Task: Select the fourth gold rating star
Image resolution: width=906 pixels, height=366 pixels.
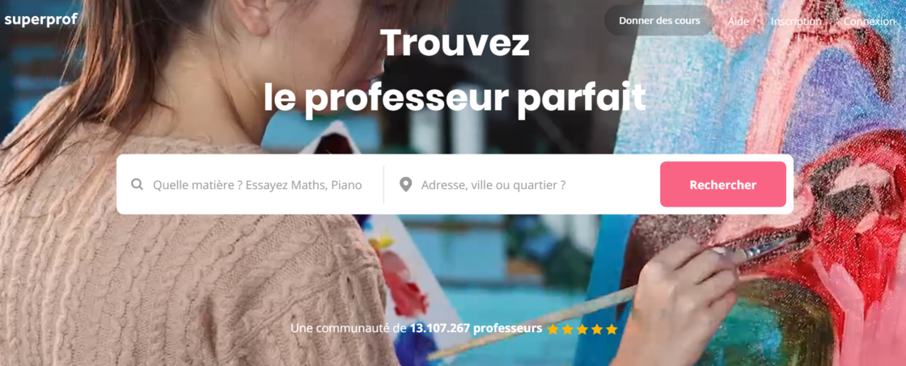Action: pos(597,329)
